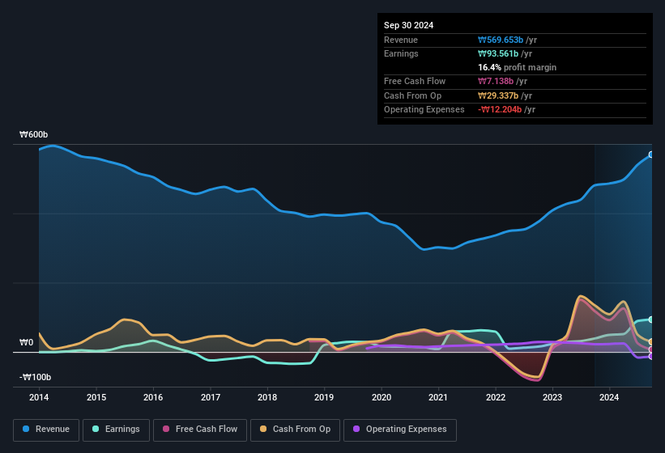
Task: Click the Earnings row label in tooltip
Action: click(x=401, y=53)
